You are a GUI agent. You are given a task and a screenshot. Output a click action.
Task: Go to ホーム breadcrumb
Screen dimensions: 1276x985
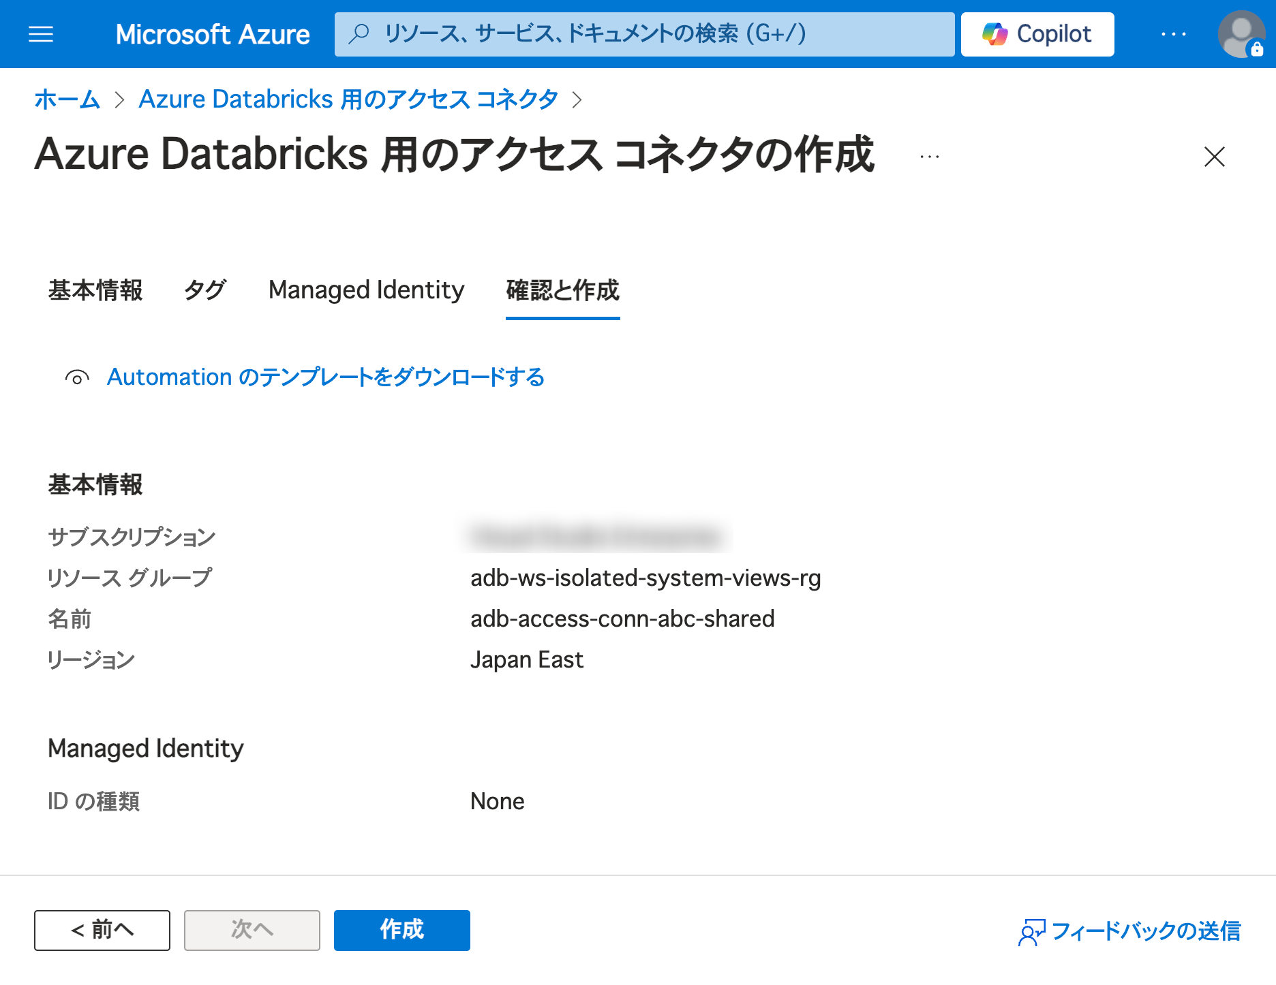pos(67,99)
